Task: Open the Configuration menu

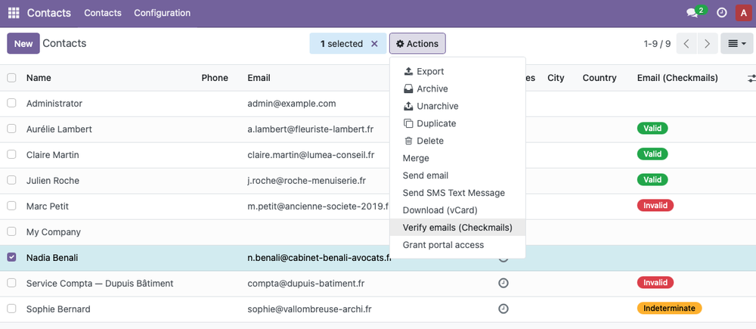Action: (162, 13)
